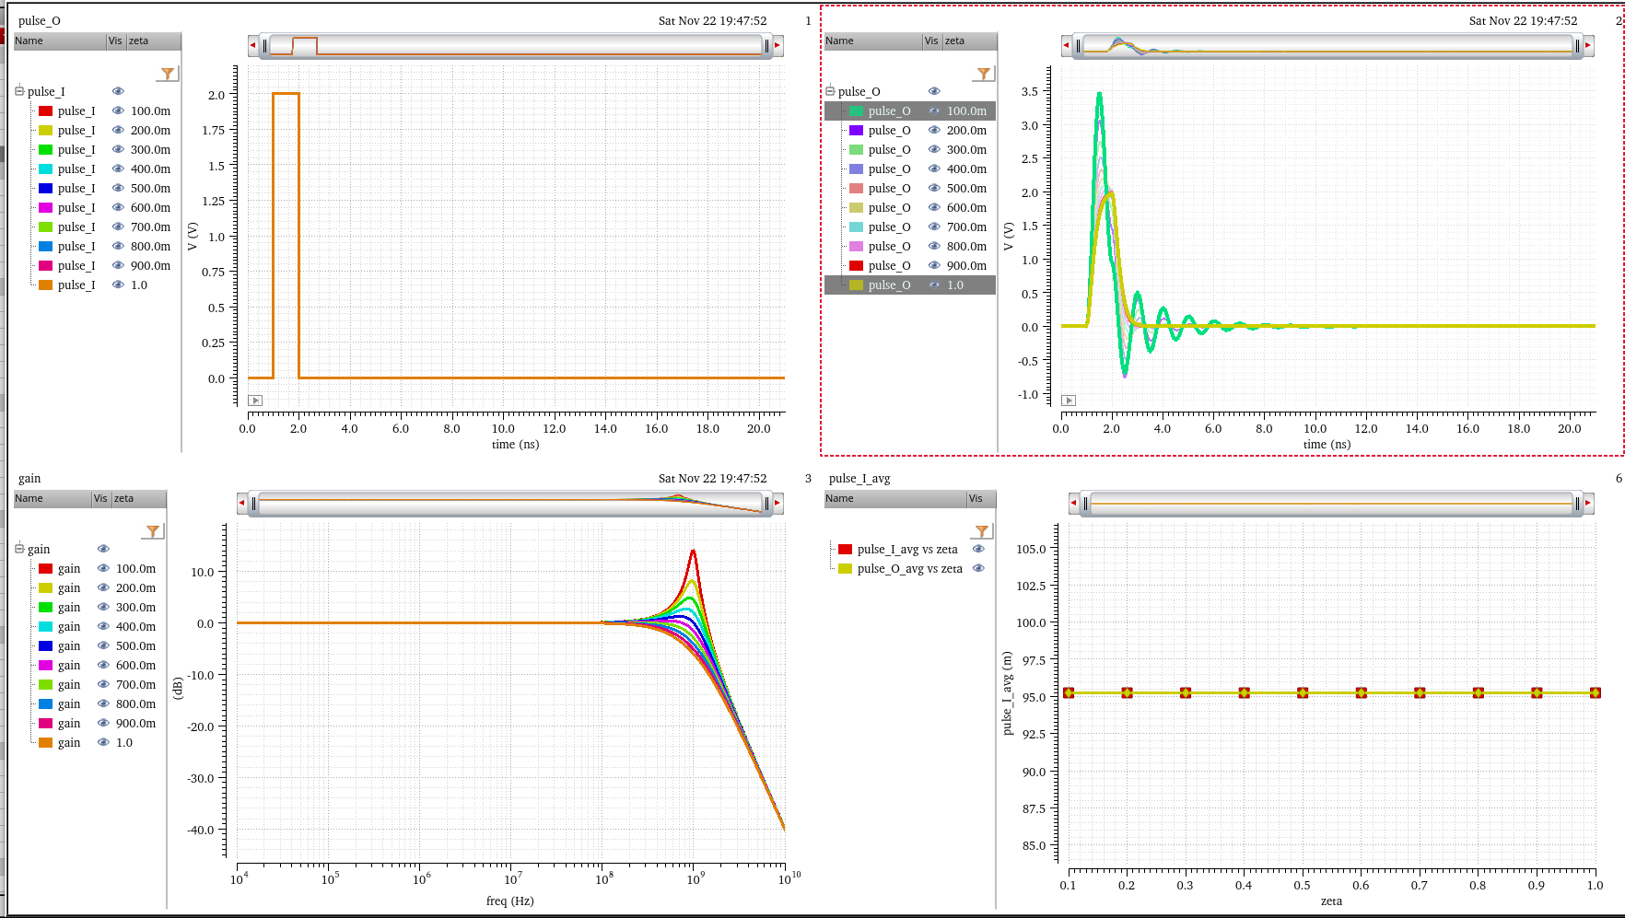This screenshot has height=918, width=1625.
Task: Collapse the pulse_I tree group
Action: click(x=19, y=91)
